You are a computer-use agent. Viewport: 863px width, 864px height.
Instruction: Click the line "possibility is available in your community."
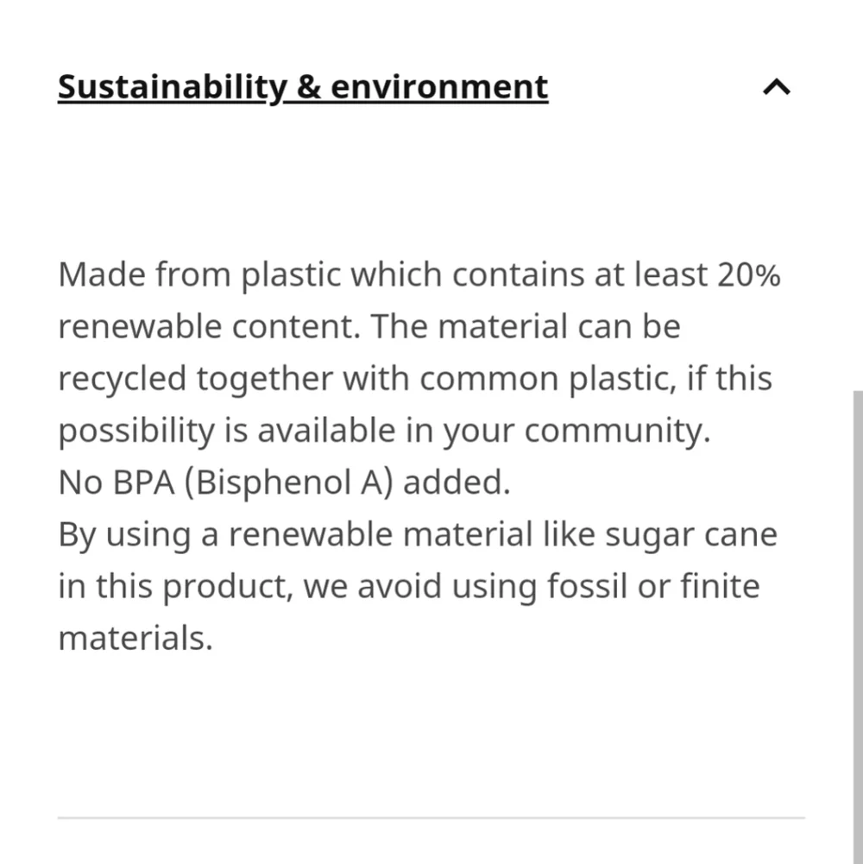click(x=385, y=431)
